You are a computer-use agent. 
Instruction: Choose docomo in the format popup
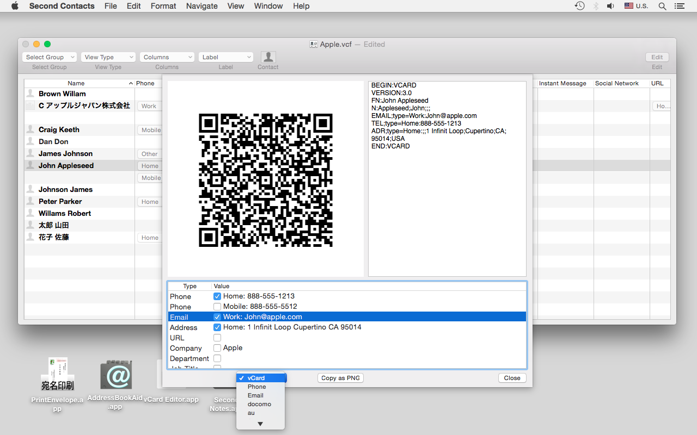click(x=259, y=404)
